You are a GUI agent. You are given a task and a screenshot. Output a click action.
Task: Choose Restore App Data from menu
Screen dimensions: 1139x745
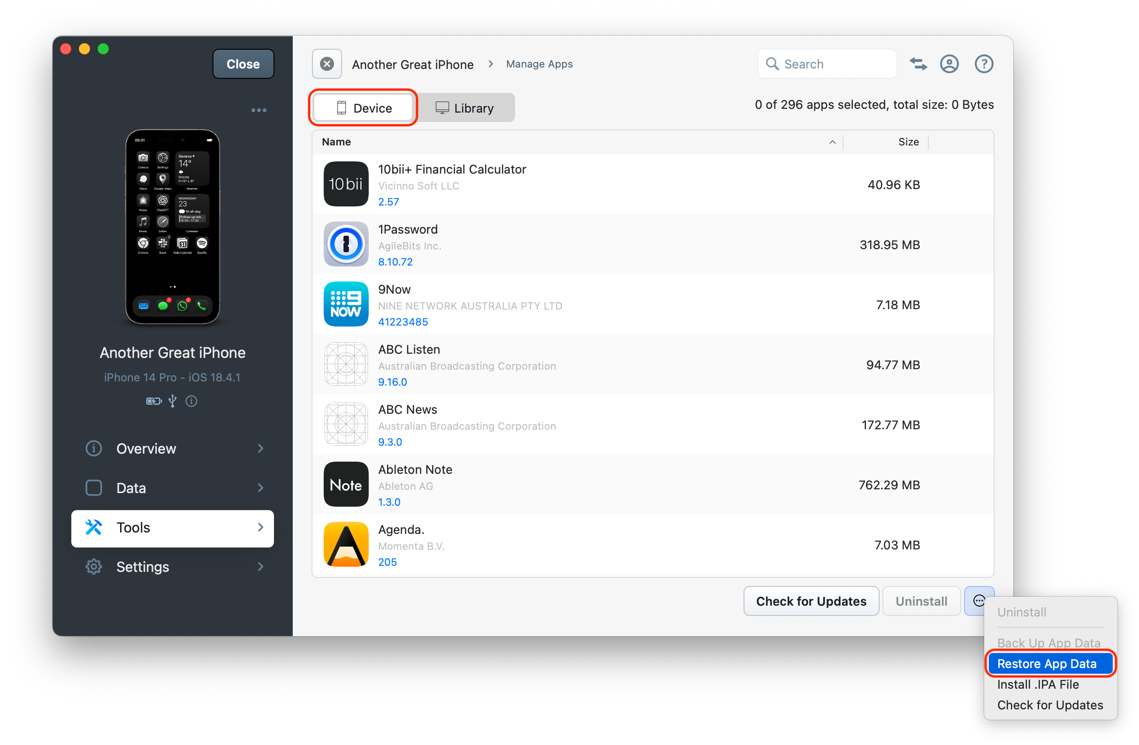point(1050,664)
